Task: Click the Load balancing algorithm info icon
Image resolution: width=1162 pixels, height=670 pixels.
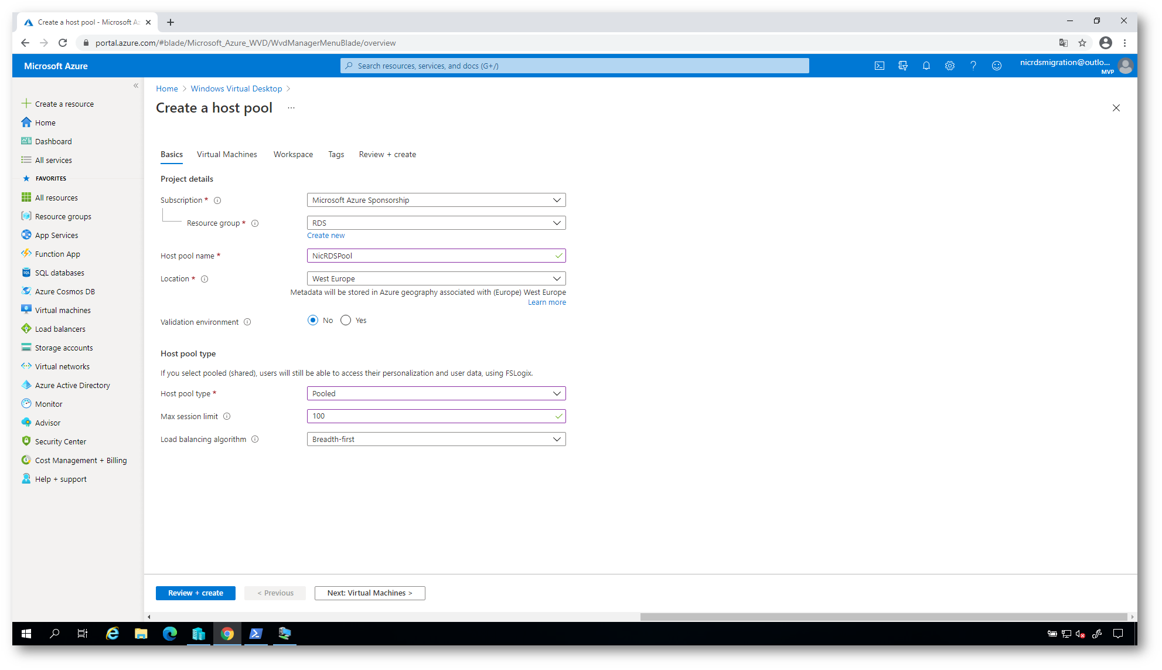Action: click(255, 439)
